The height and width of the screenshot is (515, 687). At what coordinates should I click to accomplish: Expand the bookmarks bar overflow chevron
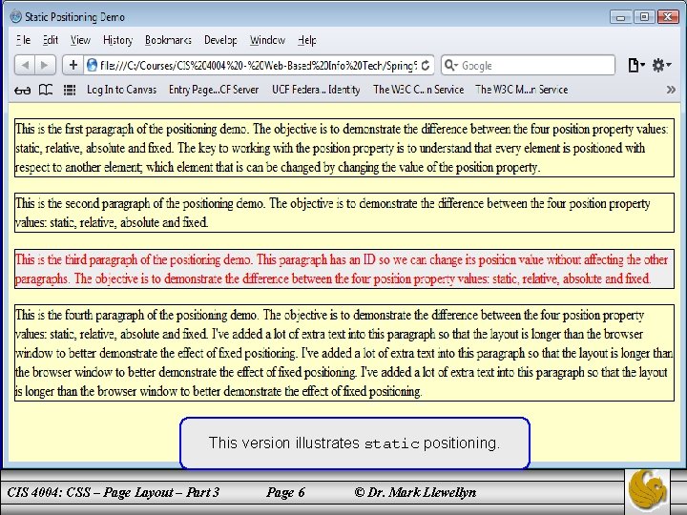coord(671,90)
